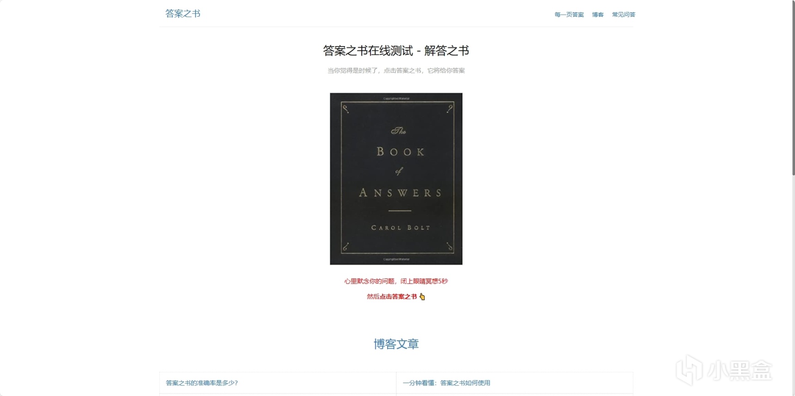Click the 小黑盒 watermark logo icon
Viewport: 795px width, 396px height.
tap(689, 370)
